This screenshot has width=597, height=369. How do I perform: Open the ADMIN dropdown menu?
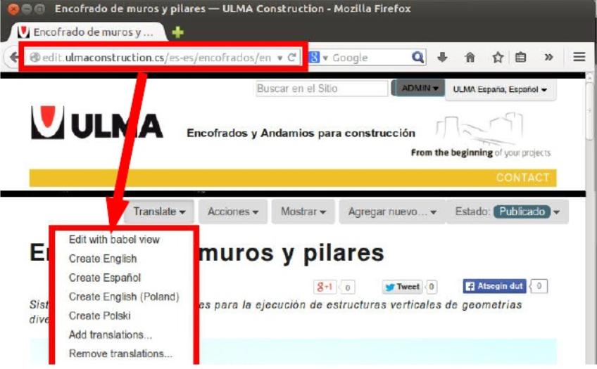click(x=420, y=88)
